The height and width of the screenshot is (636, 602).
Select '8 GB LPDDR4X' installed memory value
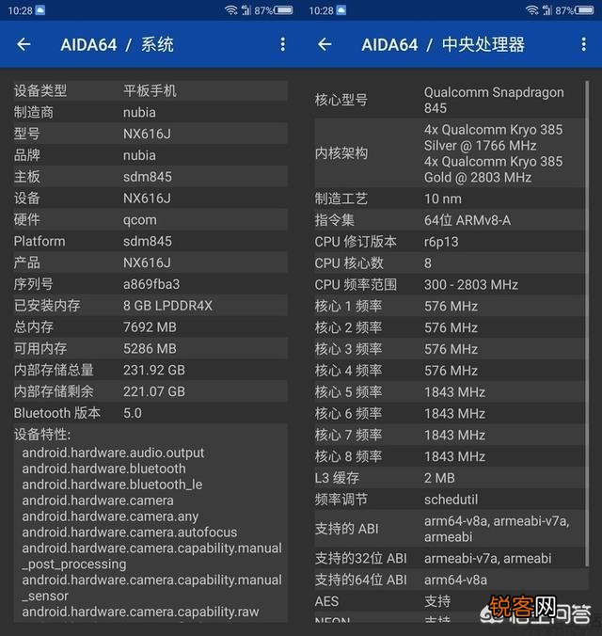167,306
